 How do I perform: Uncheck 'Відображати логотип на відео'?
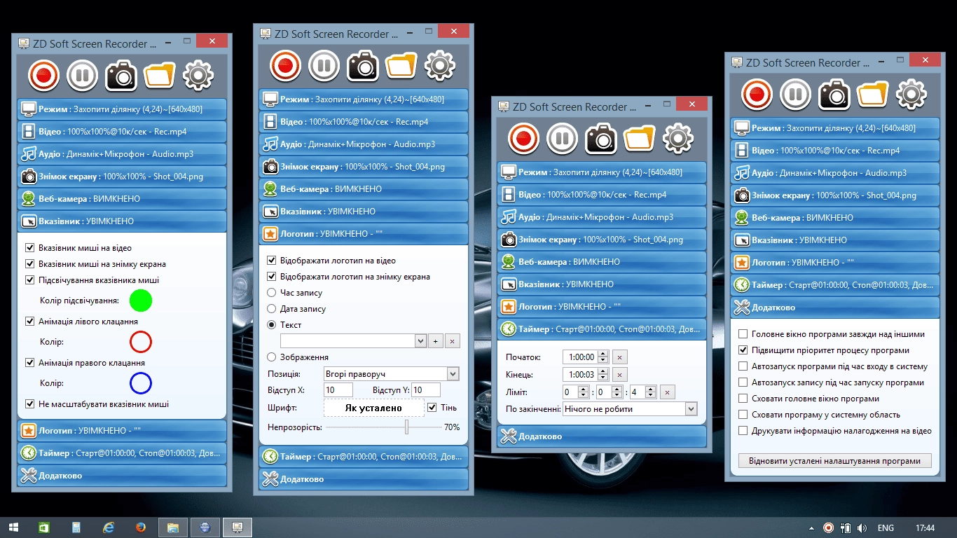tap(272, 261)
